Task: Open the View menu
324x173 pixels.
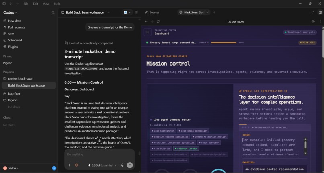Action: [46, 4]
